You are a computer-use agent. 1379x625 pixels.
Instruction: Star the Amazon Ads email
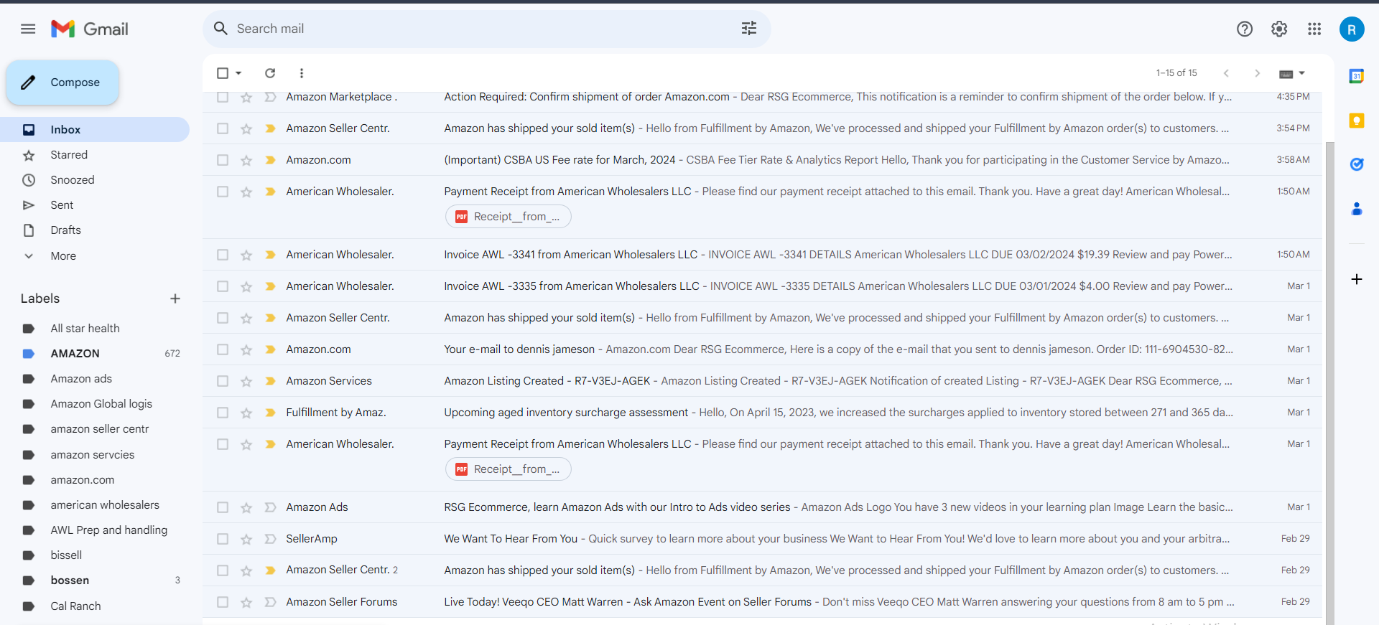click(246, 507)
